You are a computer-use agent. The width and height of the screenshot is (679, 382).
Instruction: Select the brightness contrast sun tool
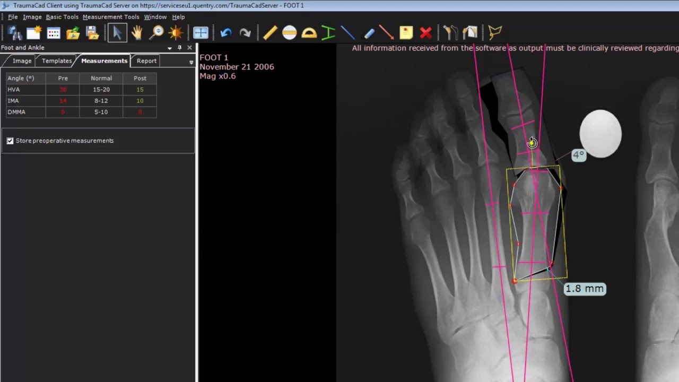pyautogui.click(x=176, y=33)
